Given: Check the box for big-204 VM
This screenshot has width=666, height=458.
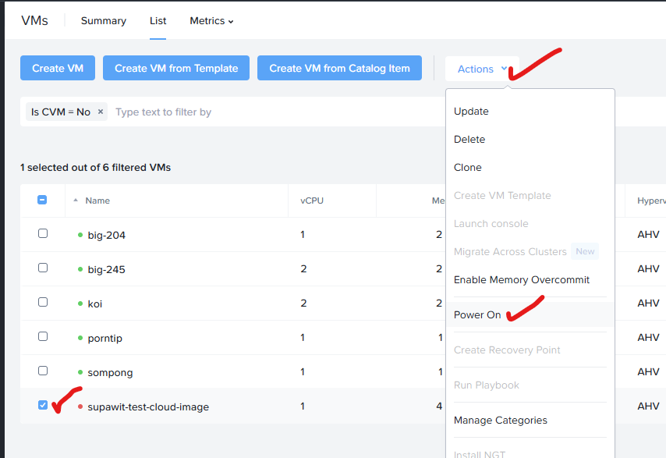Looking at the screenshot, I should 43,233.
